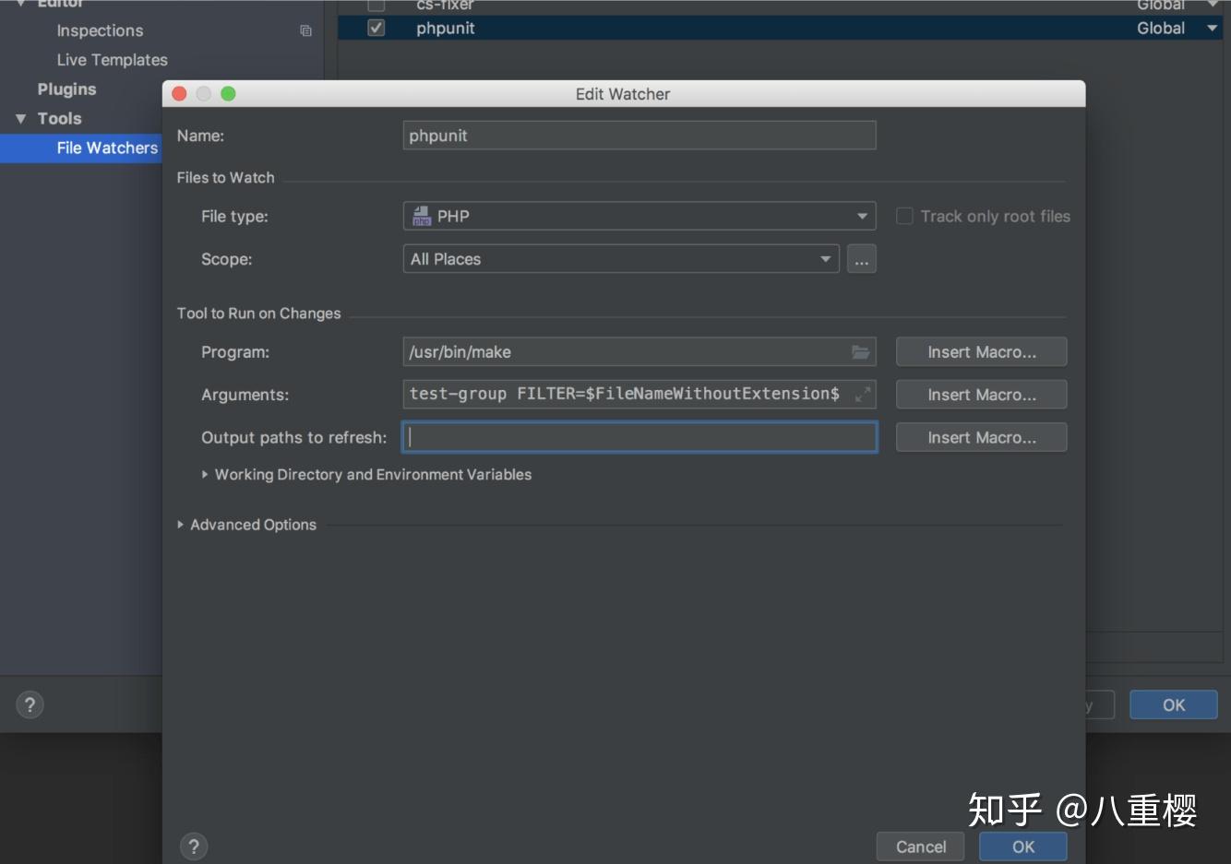The width and height of the screenshot is (1231, 864).
Task: Enable Track only root files
Action: (904, 216)
